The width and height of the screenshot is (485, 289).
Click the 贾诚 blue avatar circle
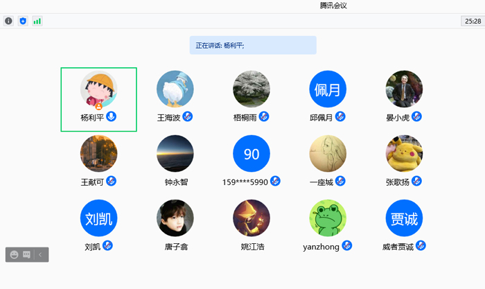pos(404,218)
